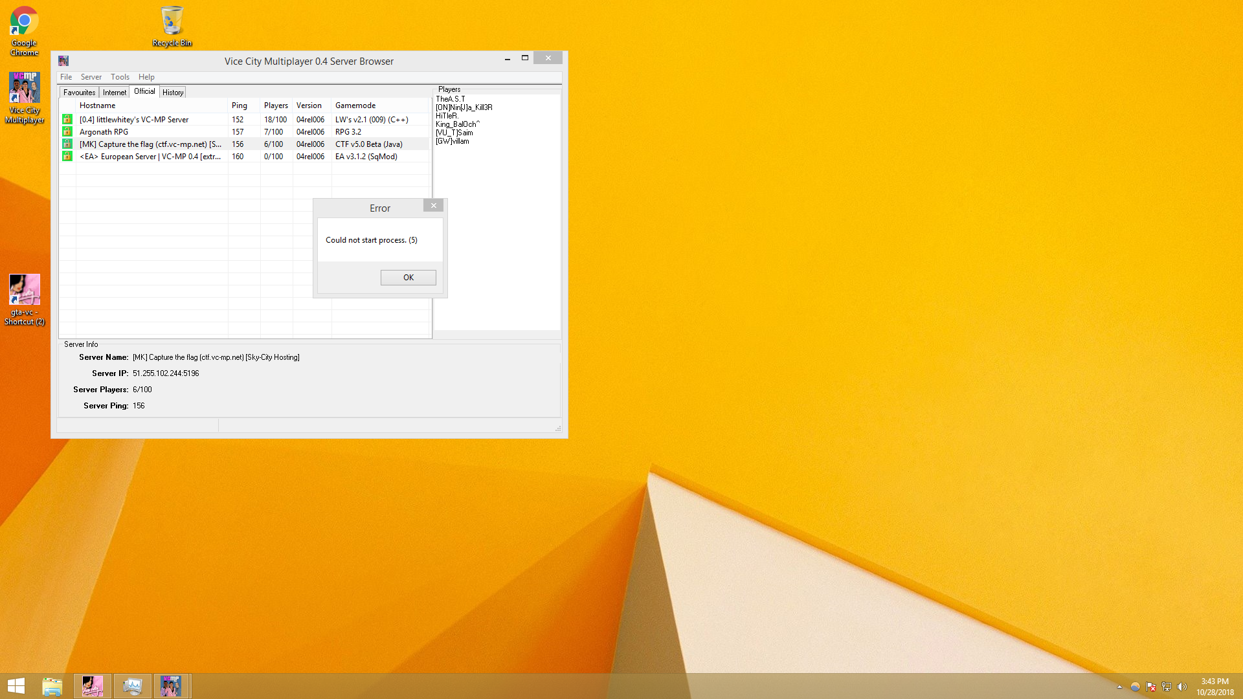
Task: Switch to the VC-MP browser taskbar icon
Action: point(171,686)
